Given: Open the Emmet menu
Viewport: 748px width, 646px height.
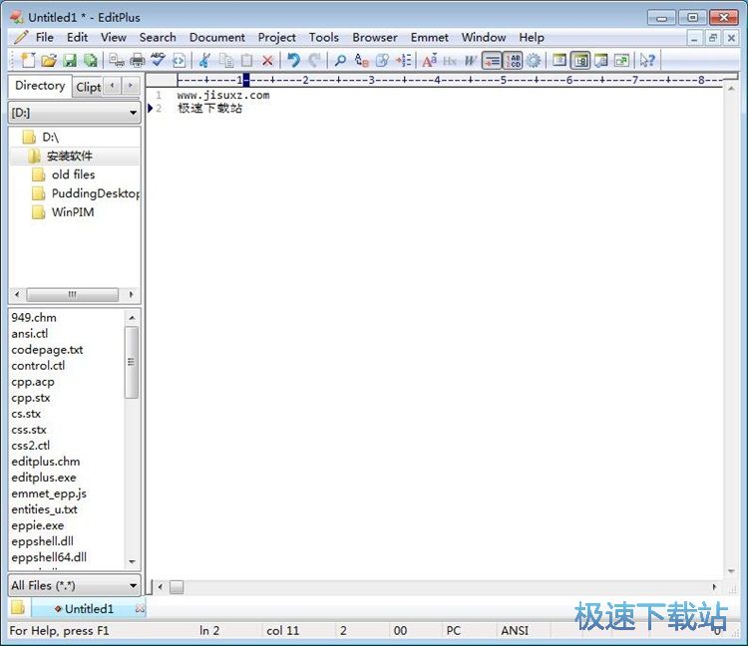Looking at the screenshot, I should pos(429,37).
